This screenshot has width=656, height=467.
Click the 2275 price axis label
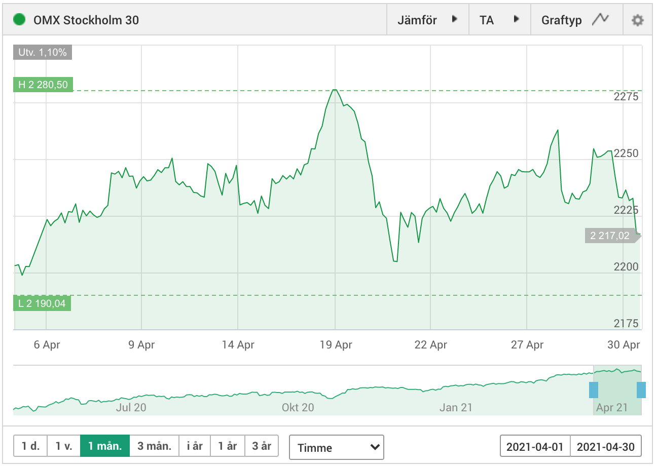coord(627,97)
